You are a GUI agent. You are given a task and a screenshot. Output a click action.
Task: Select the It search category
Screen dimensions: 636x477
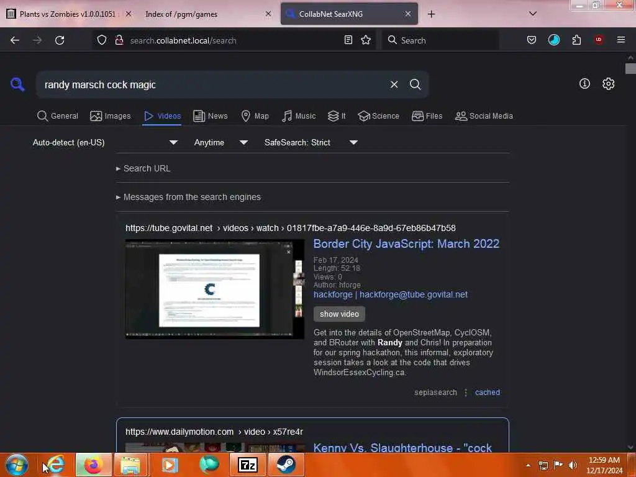(x=337, y=116)
